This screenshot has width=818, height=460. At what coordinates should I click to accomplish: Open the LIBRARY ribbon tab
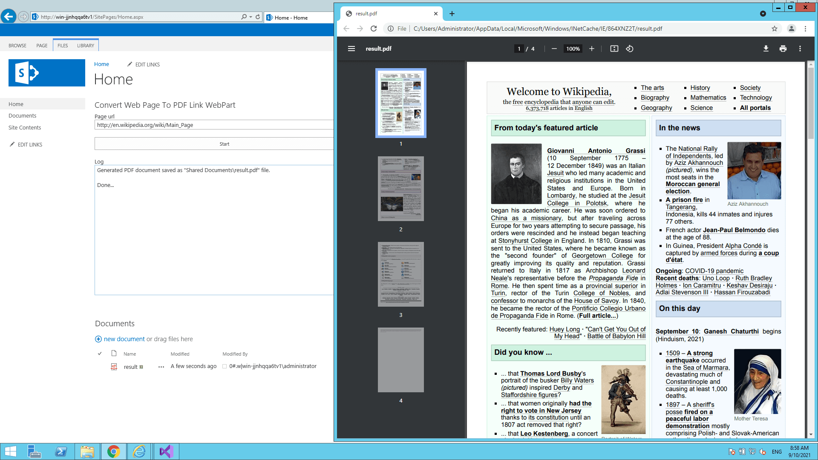point(85,46)
